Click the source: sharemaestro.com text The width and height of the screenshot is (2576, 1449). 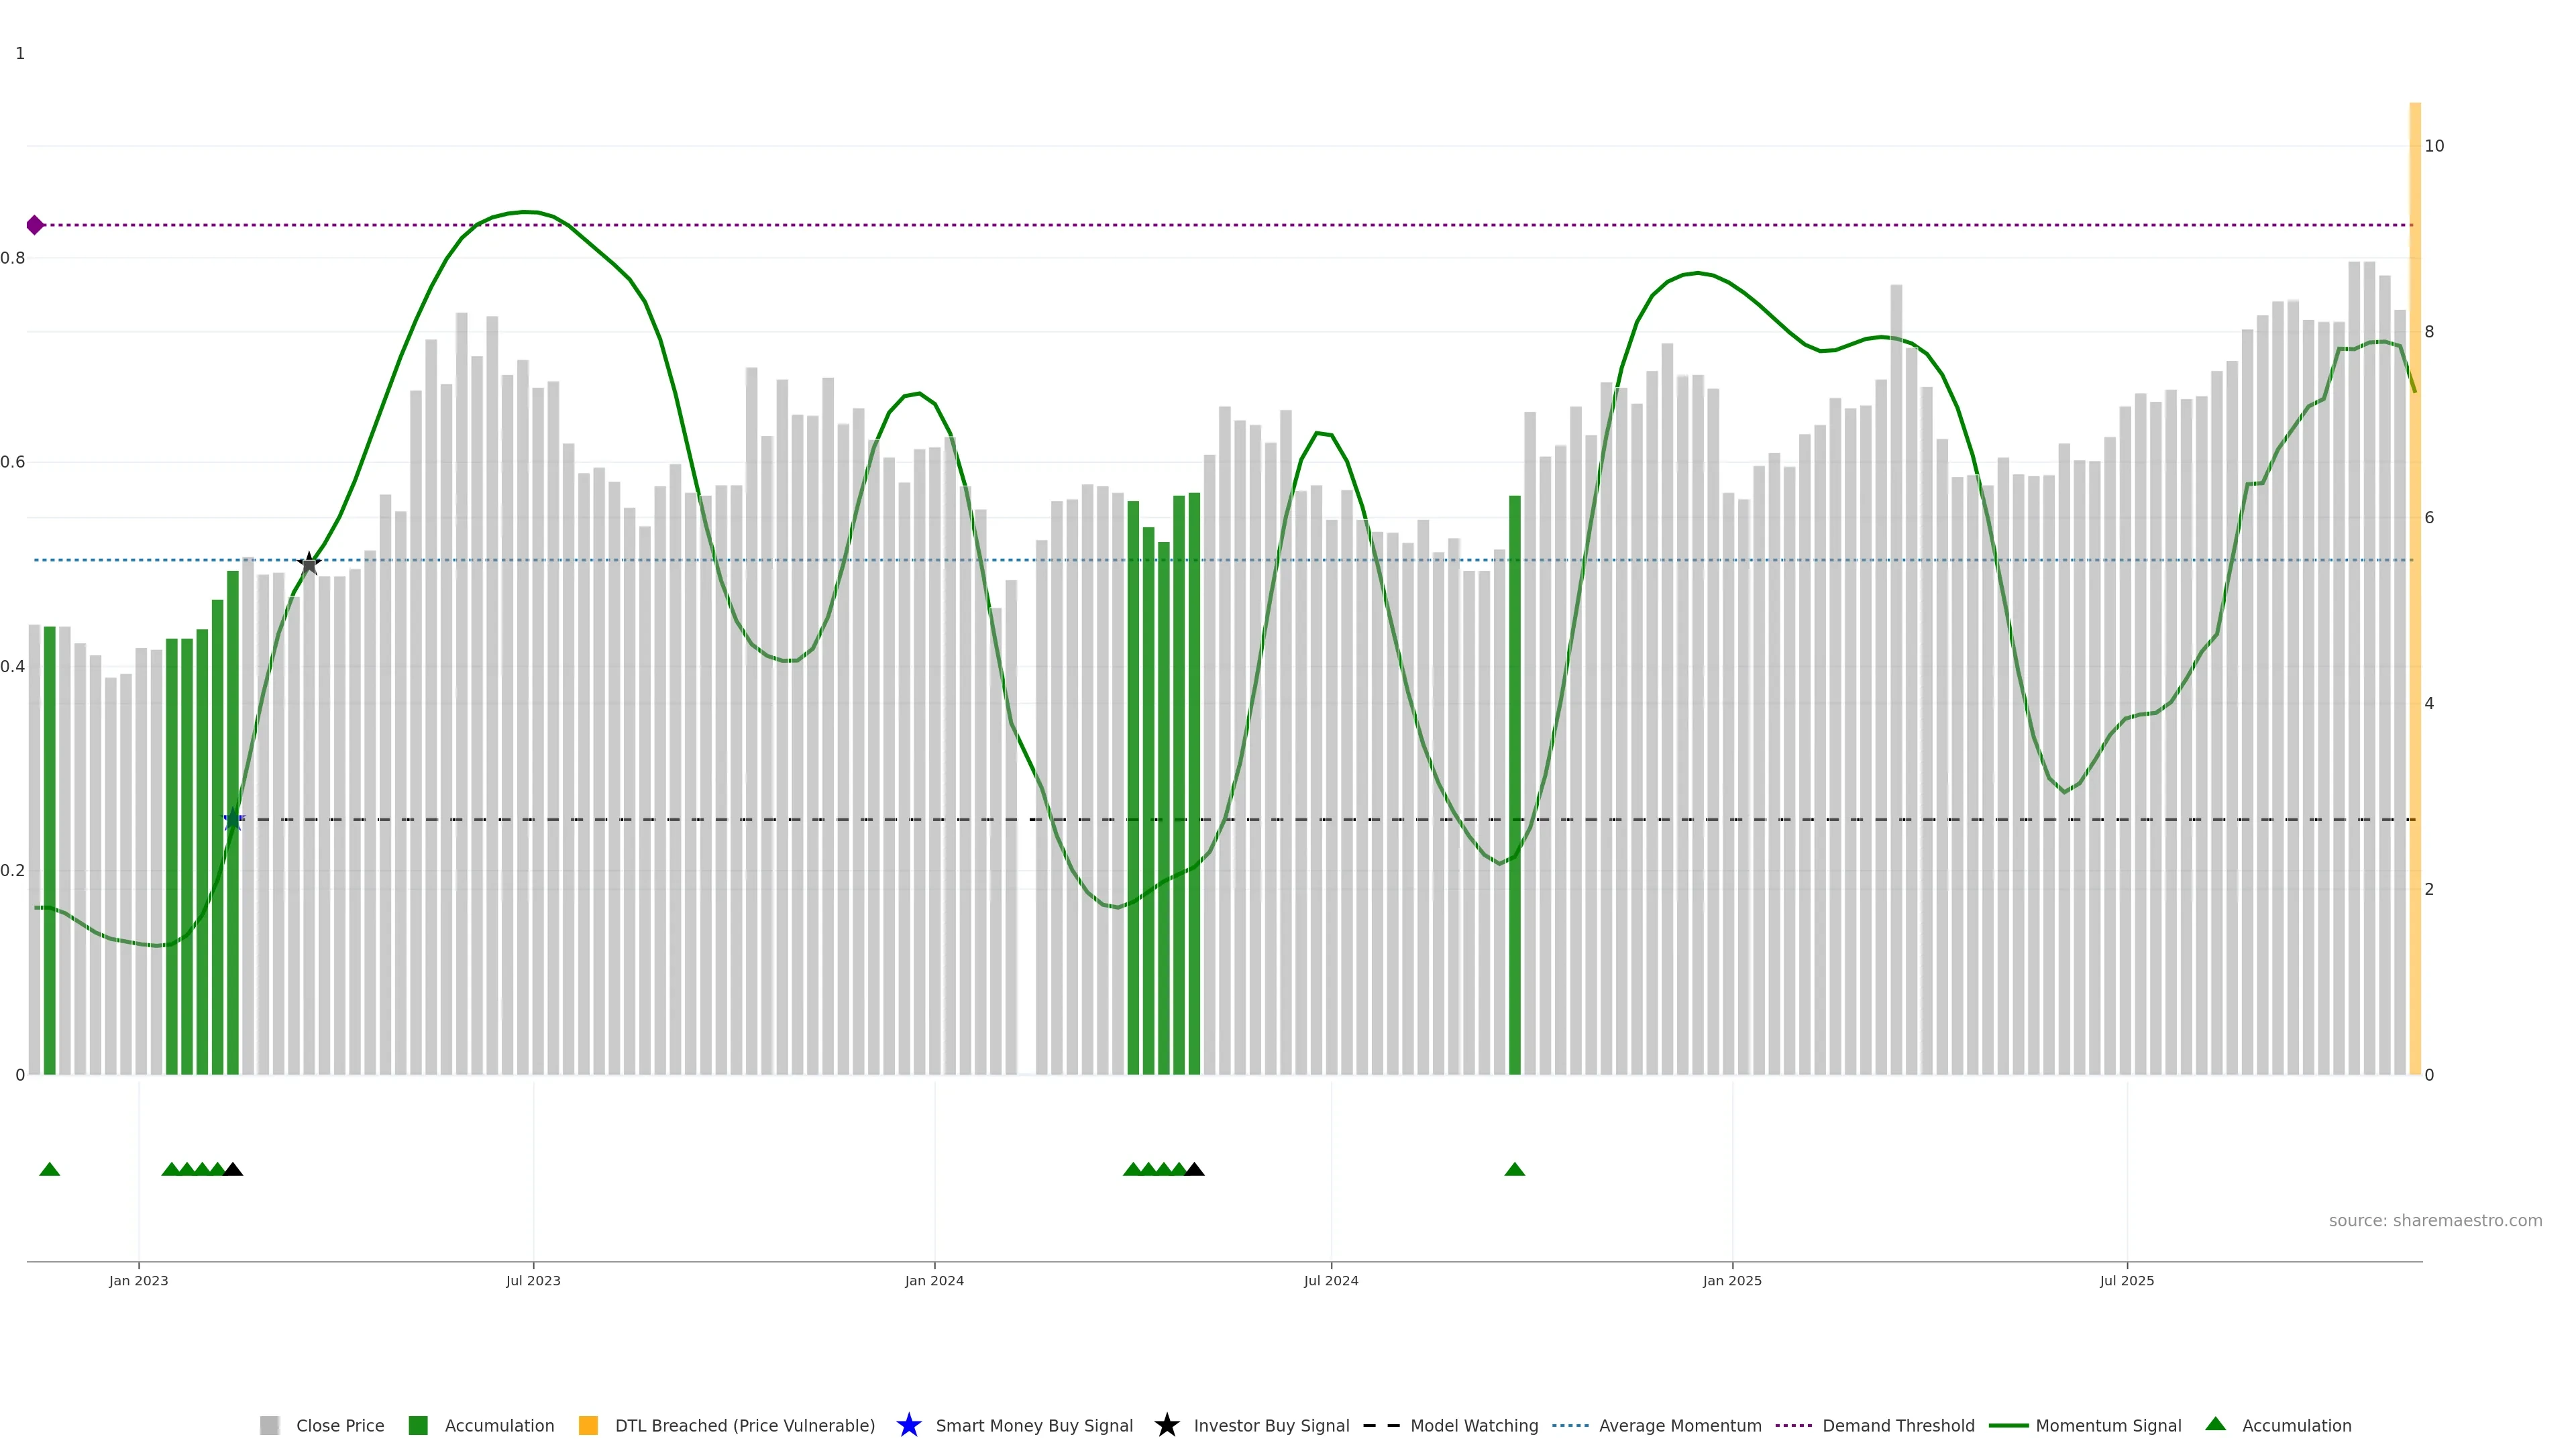2434,1220
